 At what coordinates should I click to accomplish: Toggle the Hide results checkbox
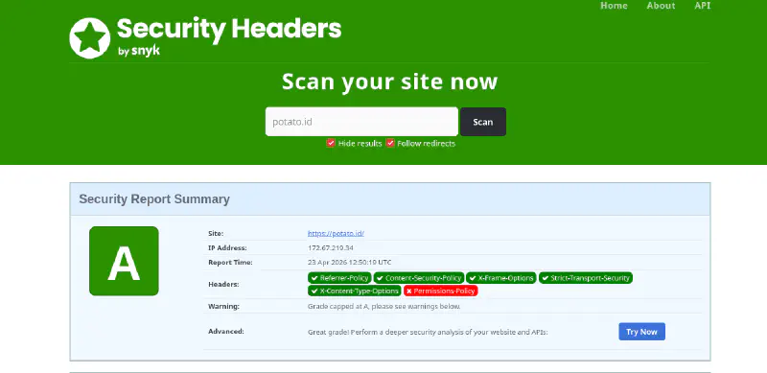tap(331, 144)
